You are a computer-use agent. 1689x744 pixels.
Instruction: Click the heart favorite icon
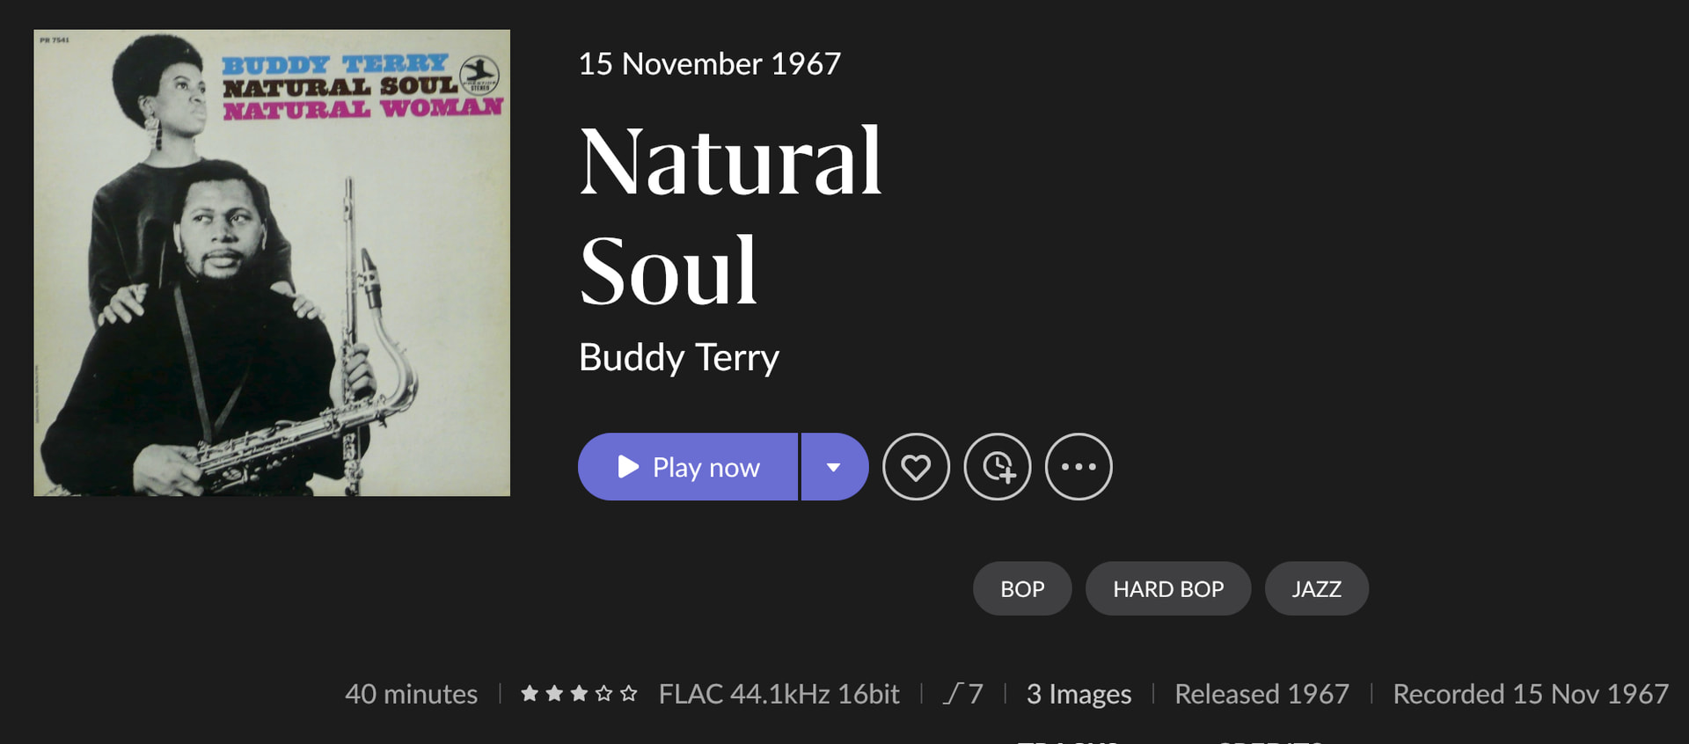(916, 467)
